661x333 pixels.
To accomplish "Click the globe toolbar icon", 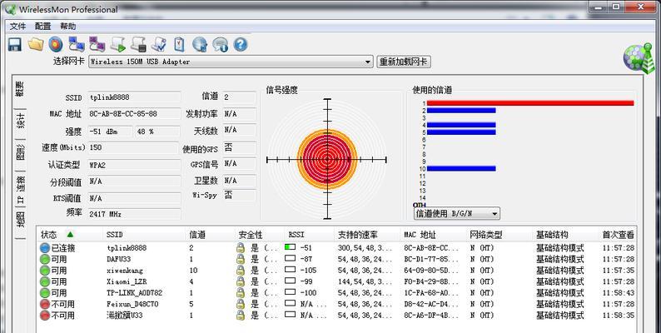I will pyautogui.click(x=200, y=44).
